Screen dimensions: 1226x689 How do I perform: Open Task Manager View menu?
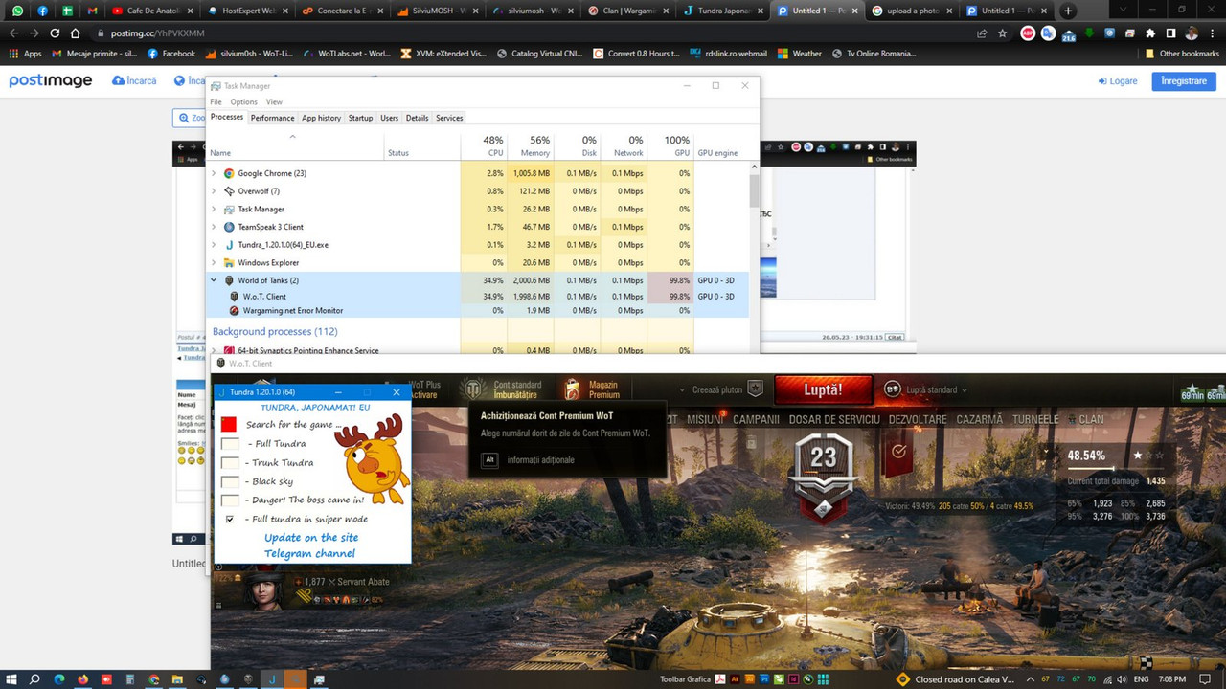coord(274,101)
